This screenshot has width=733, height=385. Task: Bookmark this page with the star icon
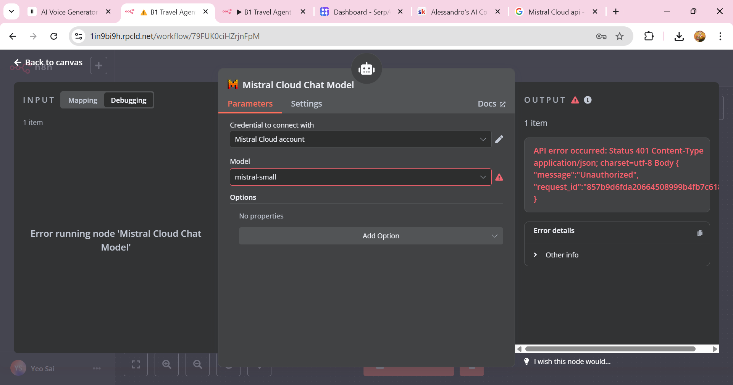(x=620, y=36)
